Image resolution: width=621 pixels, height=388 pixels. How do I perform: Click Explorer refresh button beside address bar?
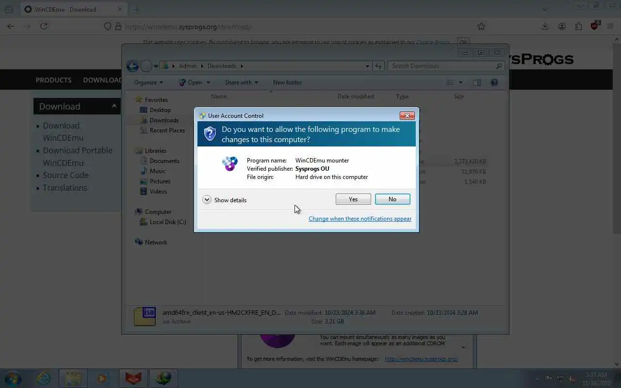coord(378,66)
